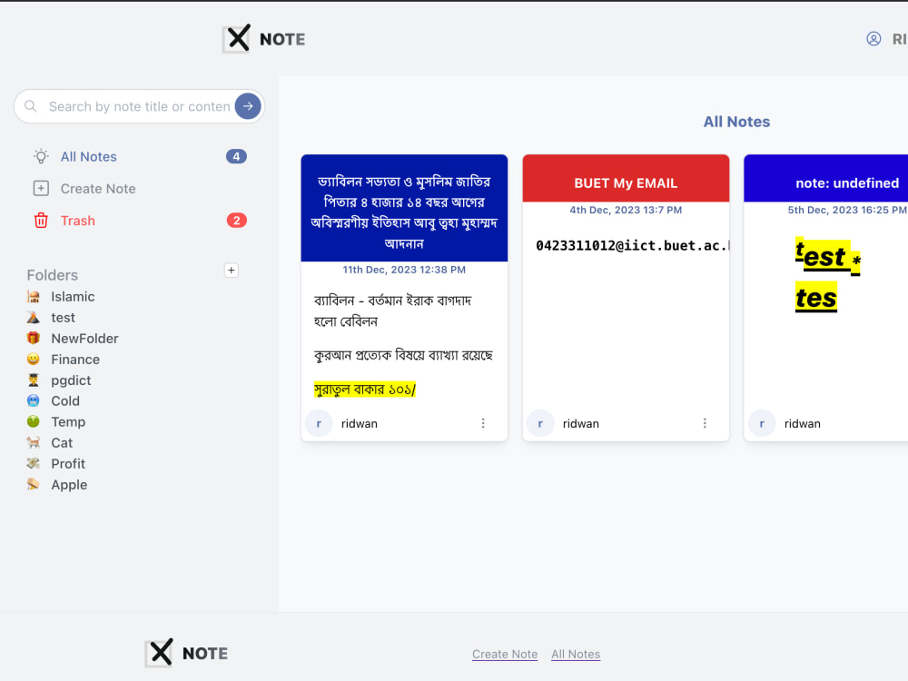Follow the footer All Notes link
The width and height of the screenshot is (908, 681).
(x=576, y=654)
